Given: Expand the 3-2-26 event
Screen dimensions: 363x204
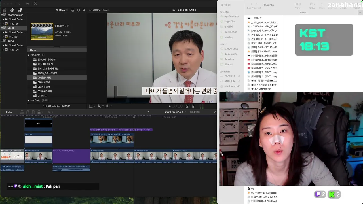Looking at the screenshot, I should pyautogui.click(x=3, y=37).
